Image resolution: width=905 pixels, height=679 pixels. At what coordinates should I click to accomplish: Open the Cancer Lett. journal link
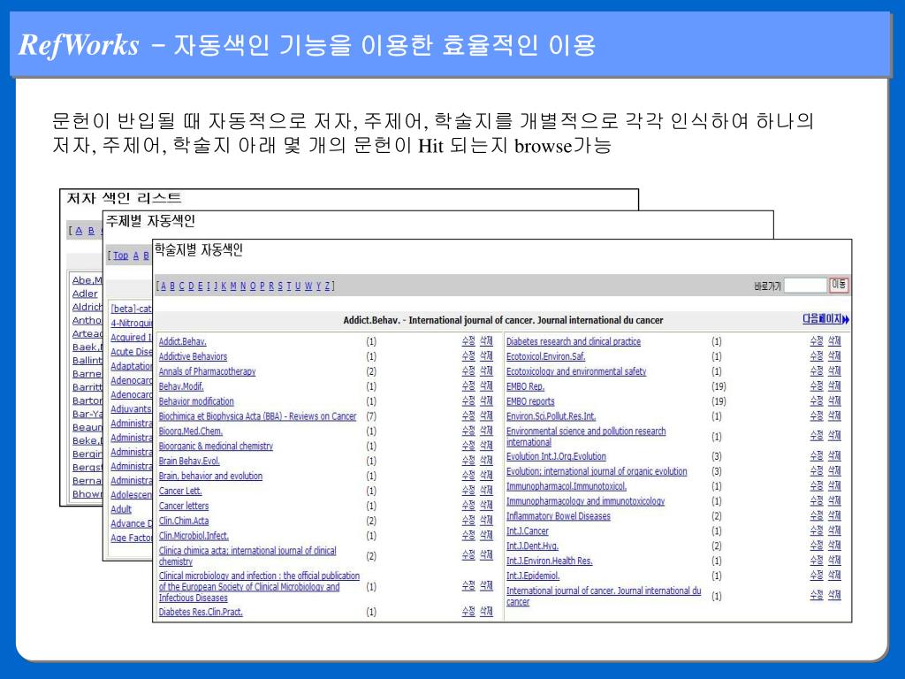(x=180, y=492)
